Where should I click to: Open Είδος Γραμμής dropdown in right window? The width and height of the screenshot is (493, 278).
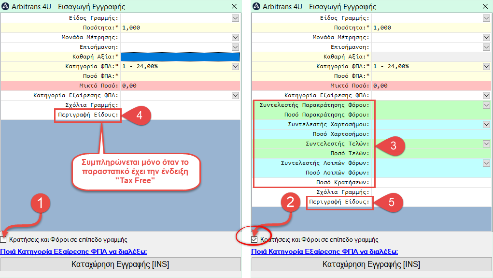(486, 18)
